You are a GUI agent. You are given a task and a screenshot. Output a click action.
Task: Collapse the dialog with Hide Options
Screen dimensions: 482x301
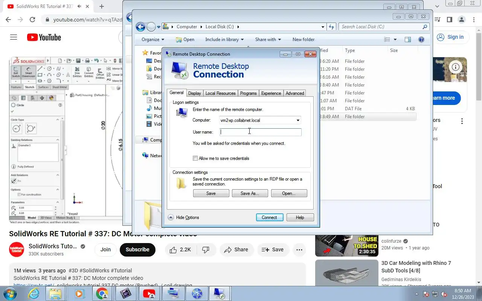183,217
